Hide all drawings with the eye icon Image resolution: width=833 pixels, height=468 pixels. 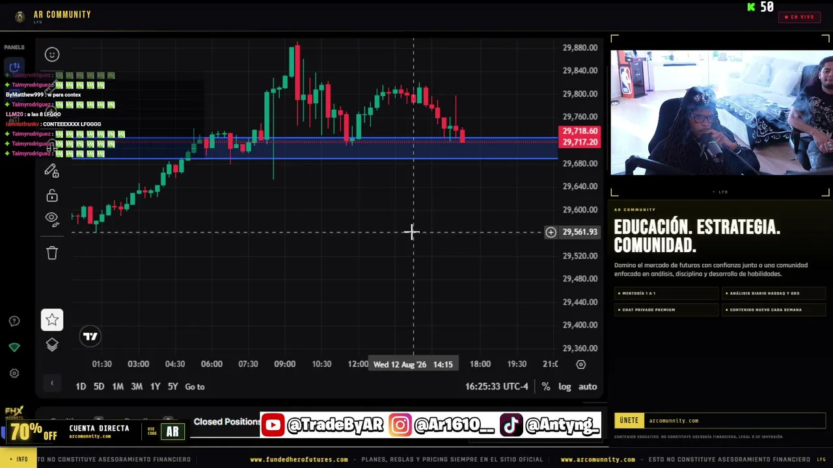pyautogui.click(x=52, y=218)
